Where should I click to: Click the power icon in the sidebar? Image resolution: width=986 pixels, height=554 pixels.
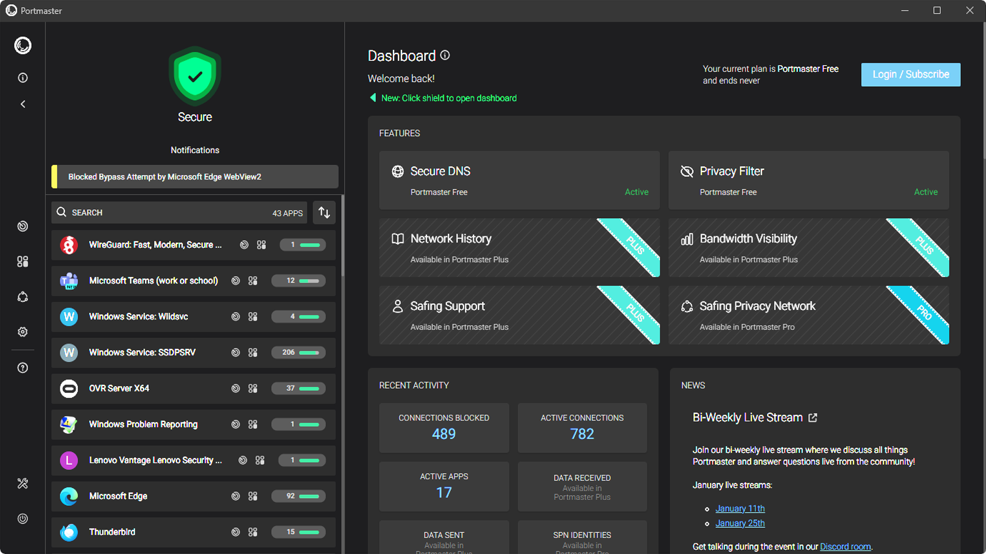23,519
